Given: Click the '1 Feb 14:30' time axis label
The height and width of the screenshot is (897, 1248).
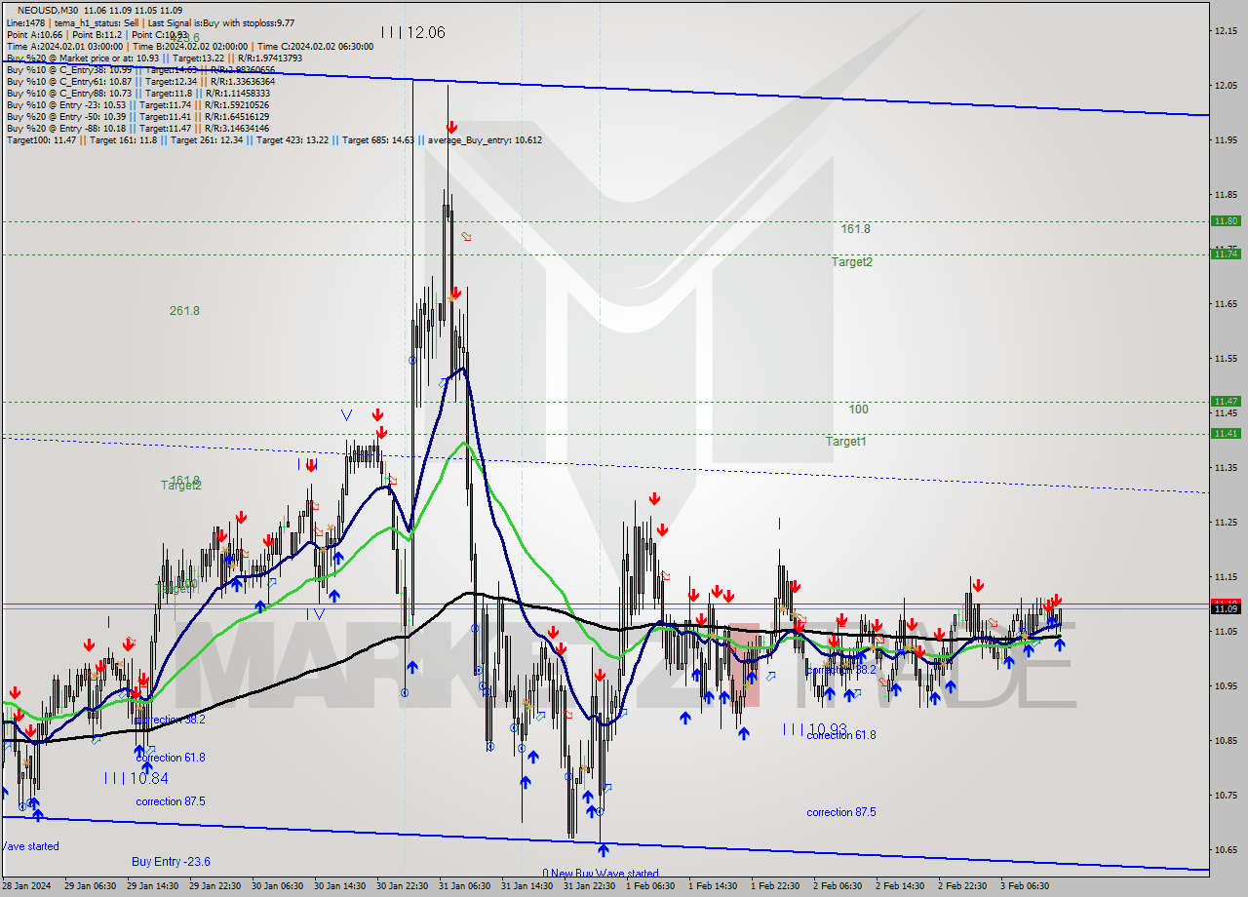Looking at the screenshot, I should coord(713,886).
